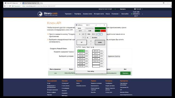Toggle the USD/JPY pair button
Image resolution: width=175 pixels, height=98 pixels.
point(96,56)
